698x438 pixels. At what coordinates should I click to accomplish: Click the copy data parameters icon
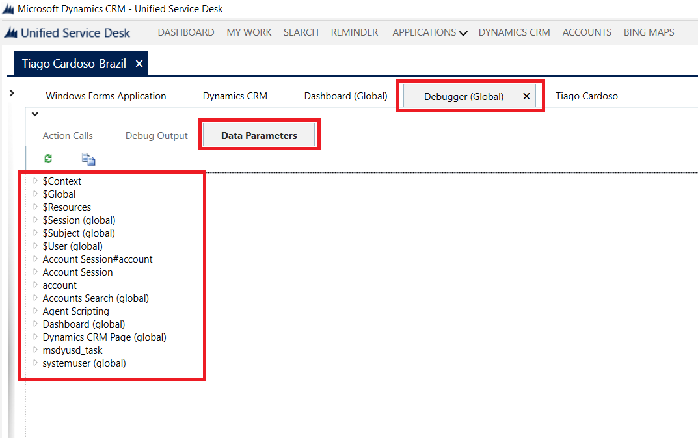coord(88,159)
